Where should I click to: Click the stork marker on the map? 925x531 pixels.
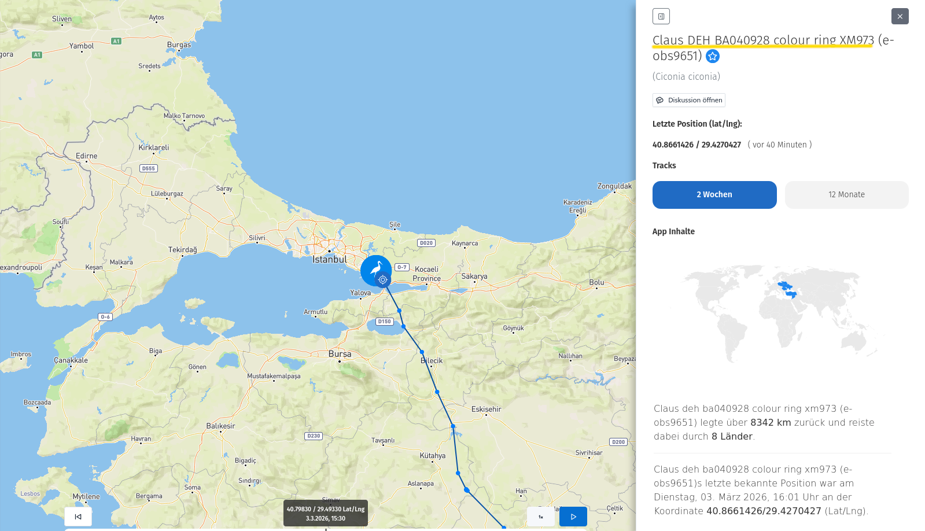[x=375, y=270]
